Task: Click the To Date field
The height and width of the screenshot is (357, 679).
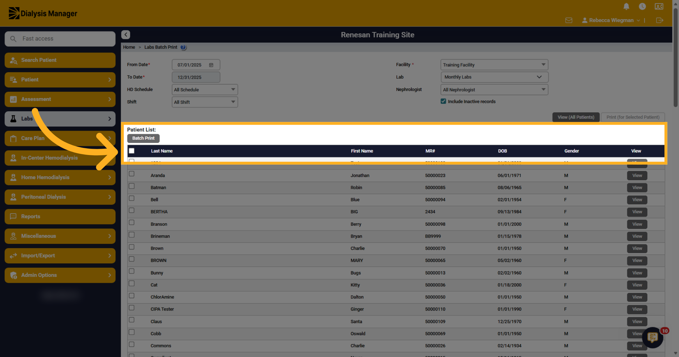Action: pos(196,77)
